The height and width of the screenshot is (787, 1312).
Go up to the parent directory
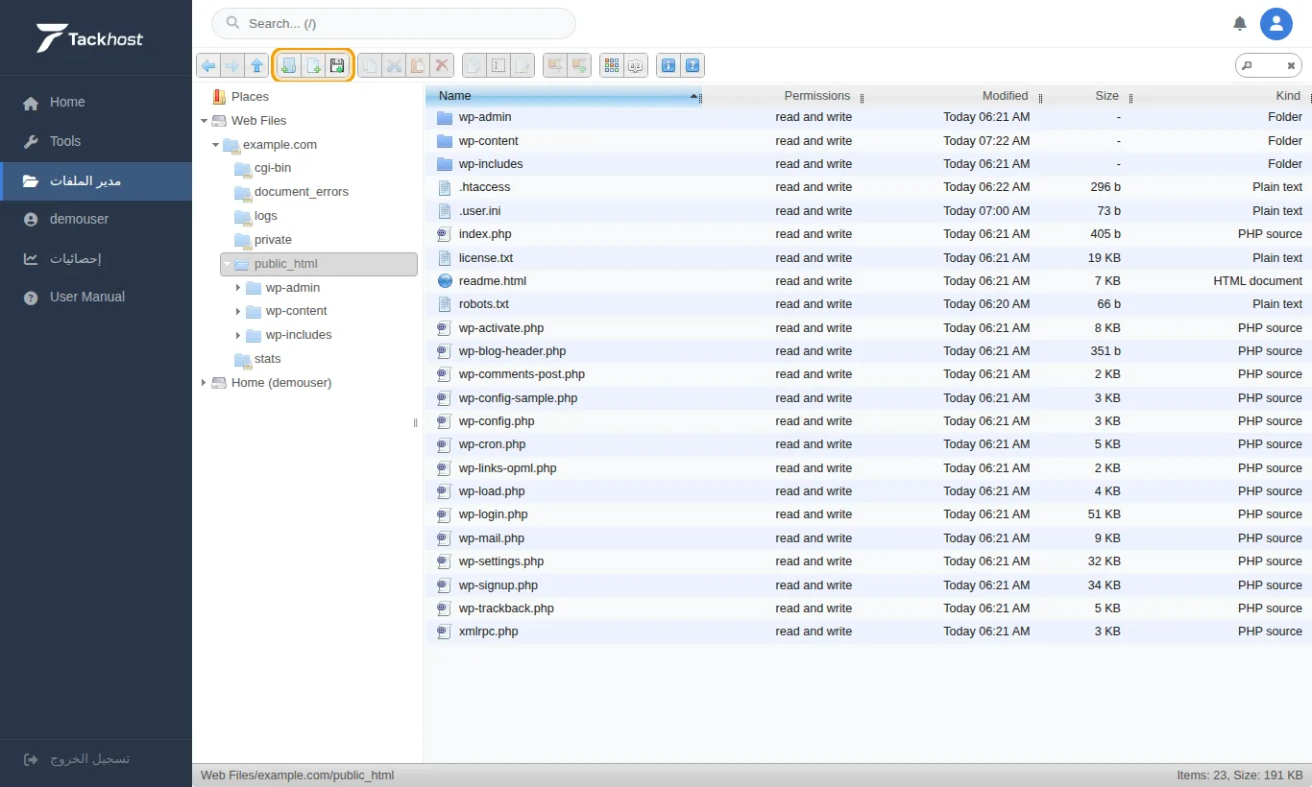click(x=256, y=65)
